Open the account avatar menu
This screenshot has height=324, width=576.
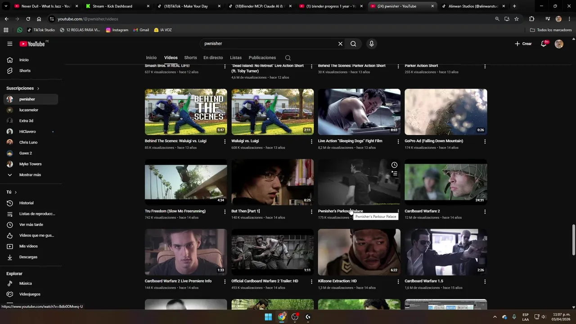[x=559, y=44]
